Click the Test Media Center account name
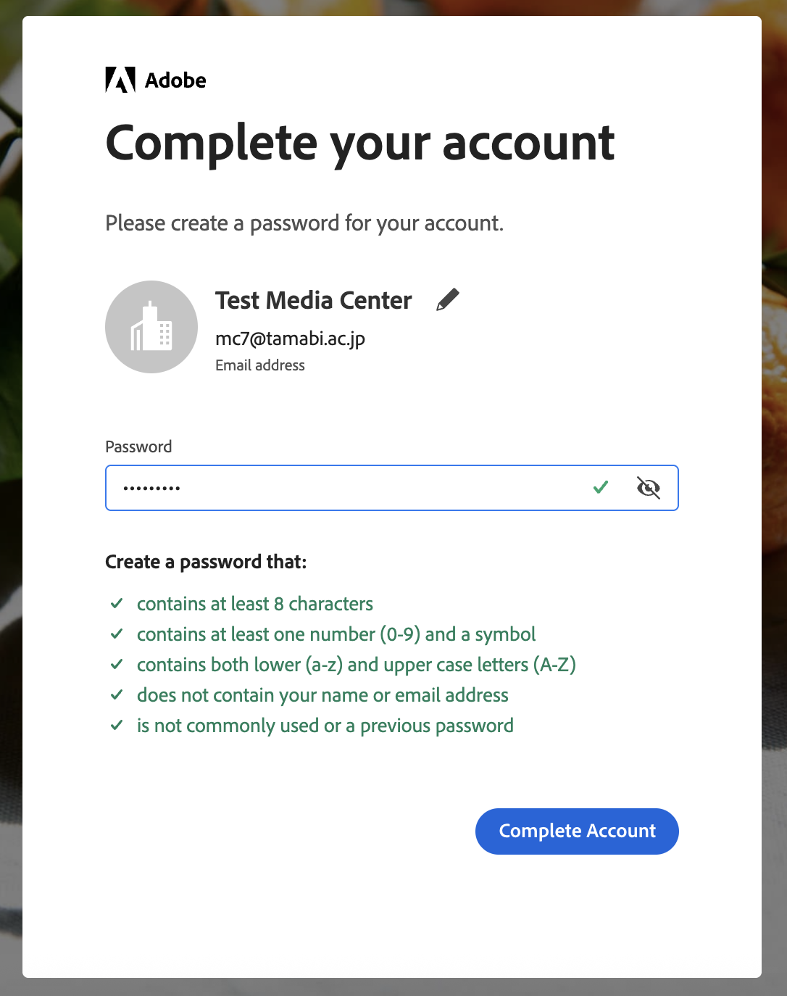787x996 pixels. pos(313,300)
